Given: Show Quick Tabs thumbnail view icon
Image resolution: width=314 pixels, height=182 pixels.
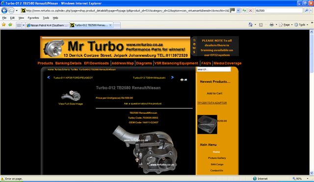Looking at the screenshot, I should point(19,25).
